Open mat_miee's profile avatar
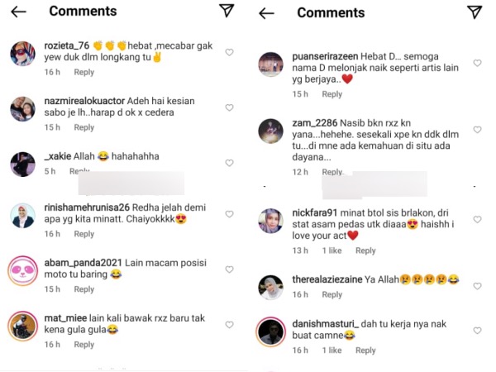 (x=23, y=327)
